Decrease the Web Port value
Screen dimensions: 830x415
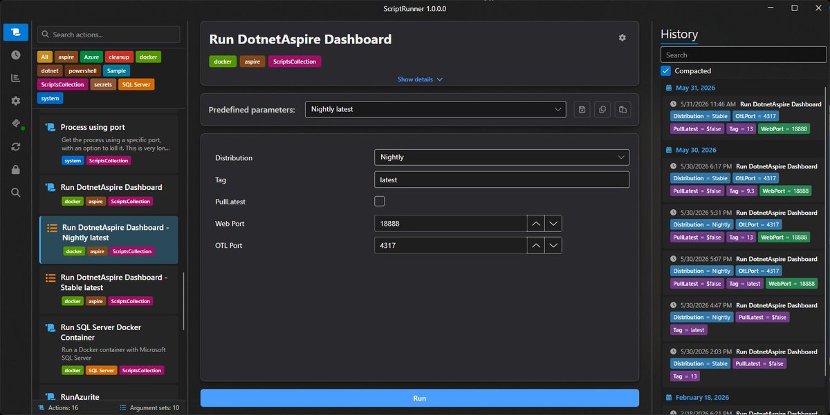point(553,224)
